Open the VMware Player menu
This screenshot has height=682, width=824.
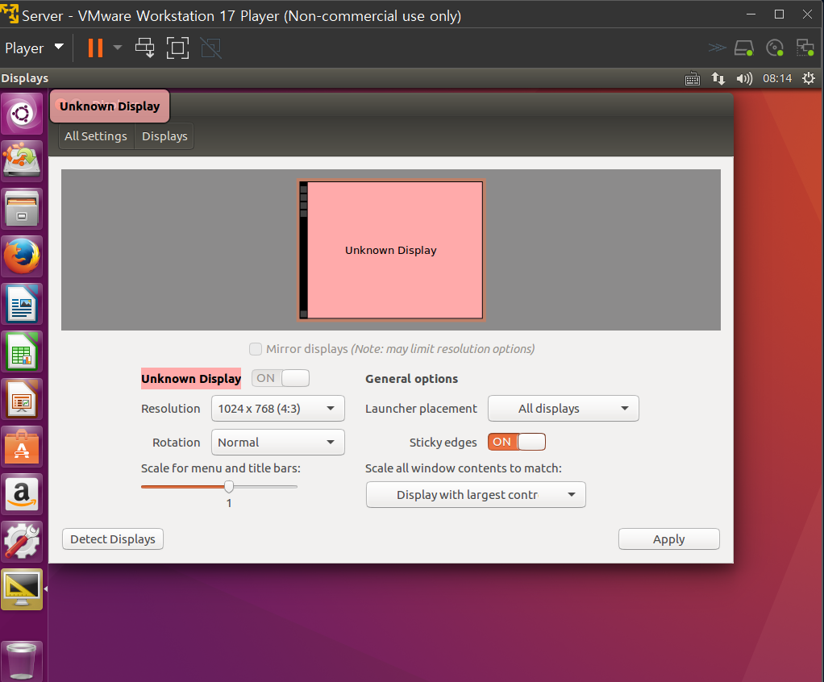click(x=34, y=48)
